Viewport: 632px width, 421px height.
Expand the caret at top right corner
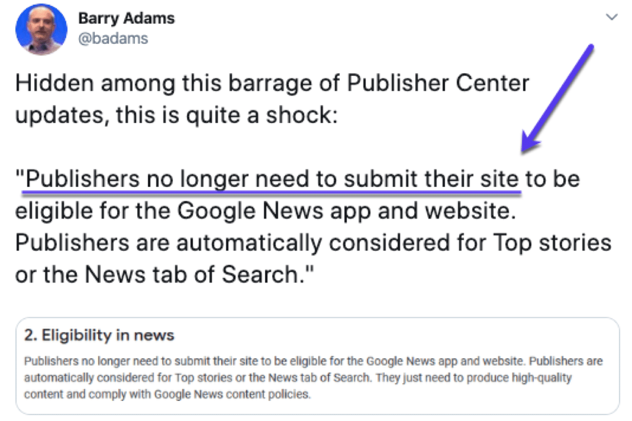[x=611, y=17]
